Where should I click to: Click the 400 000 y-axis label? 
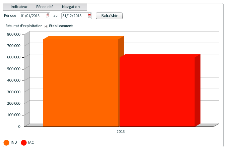[14, 80]
